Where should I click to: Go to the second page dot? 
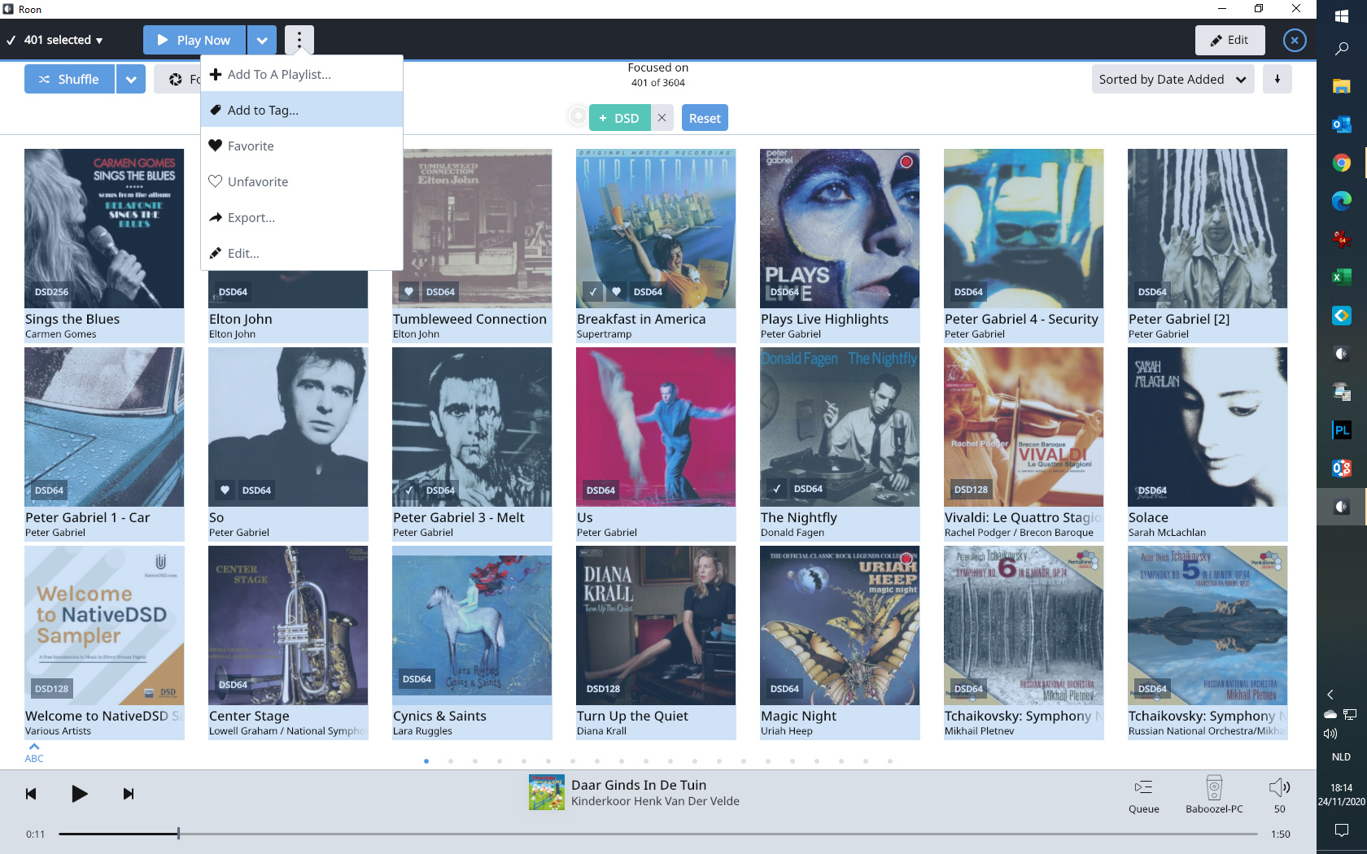[x=451, y=761]
